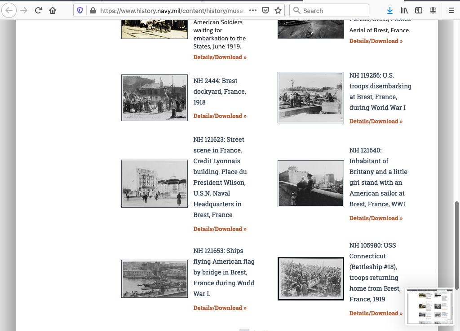This screenshot has height=331, width=460.
Task: Open the Firefox account icon
Action: [433, 10]
